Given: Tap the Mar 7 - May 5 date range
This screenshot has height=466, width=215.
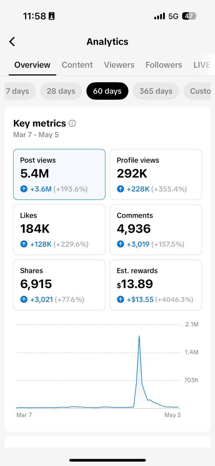Looking at the screenshot, I should [x=36, y=135].
